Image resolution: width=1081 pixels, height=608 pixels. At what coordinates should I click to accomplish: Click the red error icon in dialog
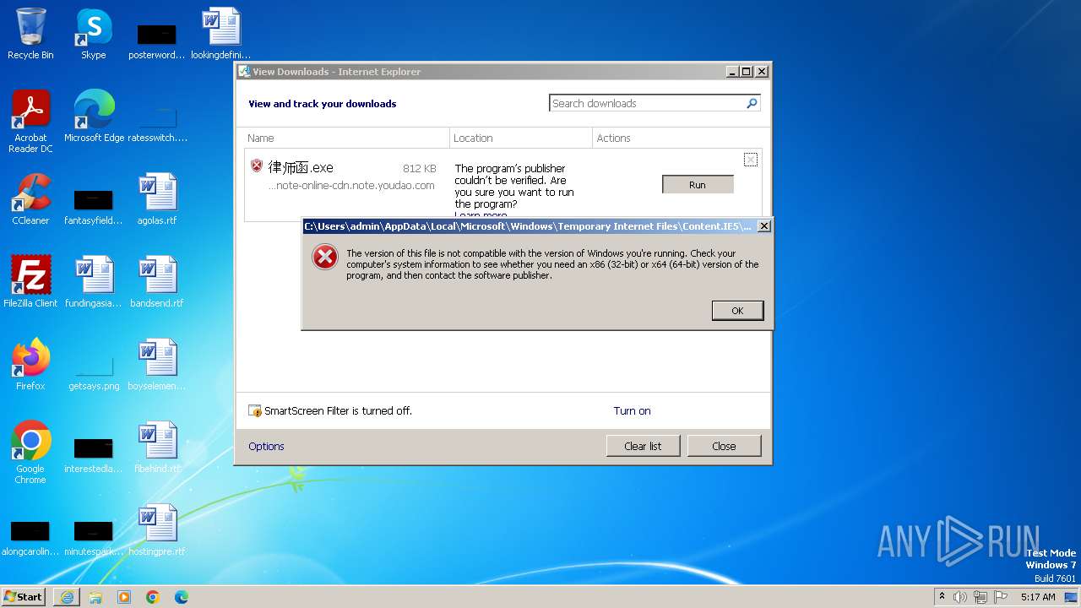(x=325, y=258)
